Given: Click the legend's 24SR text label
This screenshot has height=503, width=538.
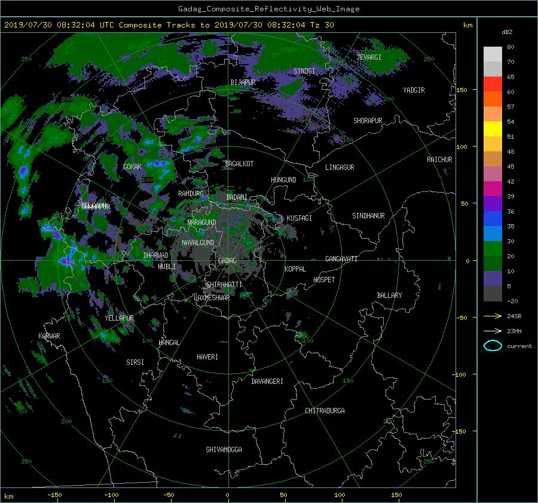Looking at the screenshot, I should coord(514,316).
